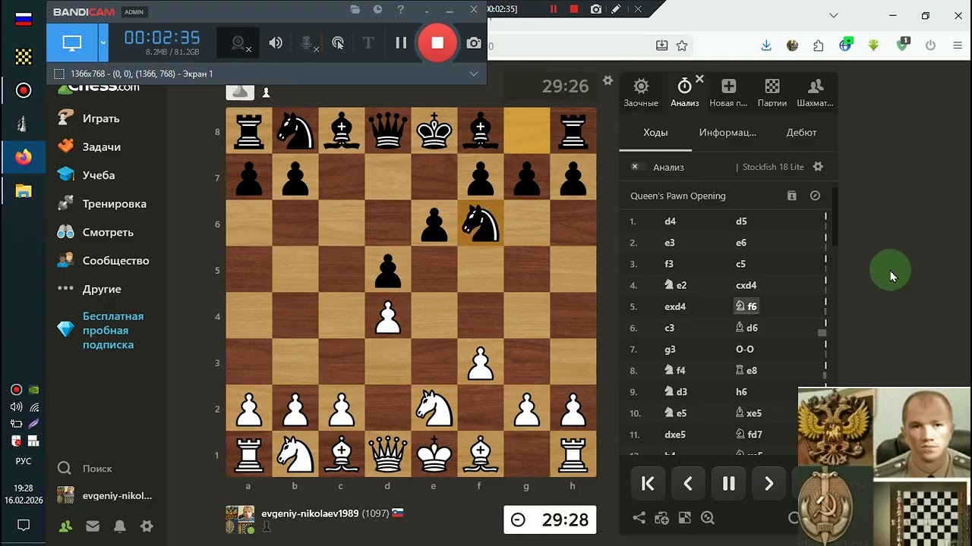Select Ходы sub-tab
Viewport: 972px width, 546px height.
pos(655,132)
